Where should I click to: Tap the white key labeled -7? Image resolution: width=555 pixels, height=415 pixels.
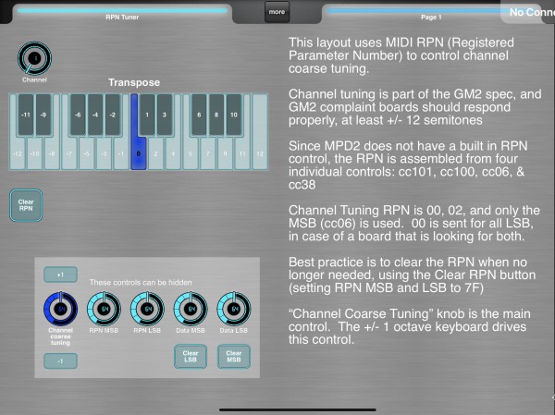[x=69, y=153]
